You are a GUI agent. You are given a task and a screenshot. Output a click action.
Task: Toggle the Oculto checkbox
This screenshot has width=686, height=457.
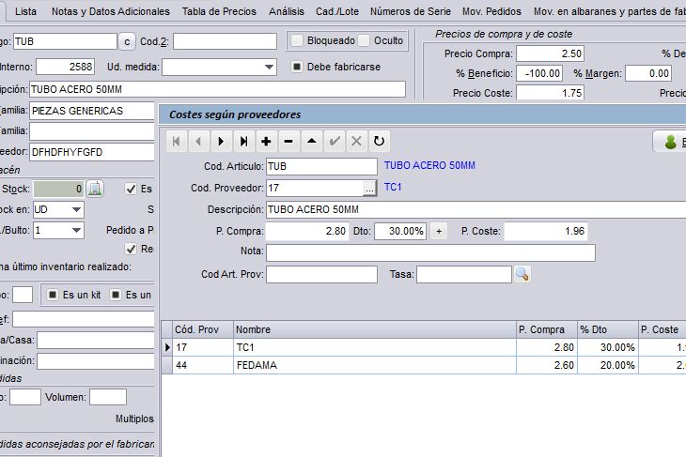[364, 40]
